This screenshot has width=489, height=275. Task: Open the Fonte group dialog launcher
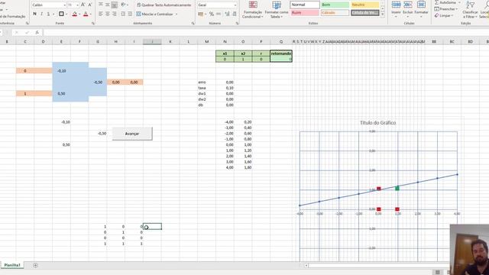point(93,24)
